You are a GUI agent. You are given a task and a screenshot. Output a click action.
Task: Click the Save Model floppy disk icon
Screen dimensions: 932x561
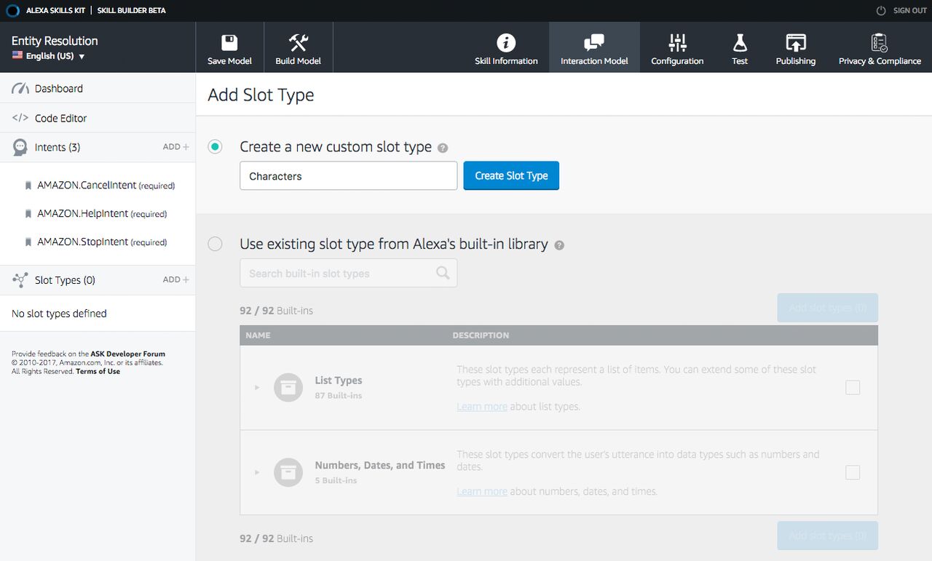(x=229, y=42)
